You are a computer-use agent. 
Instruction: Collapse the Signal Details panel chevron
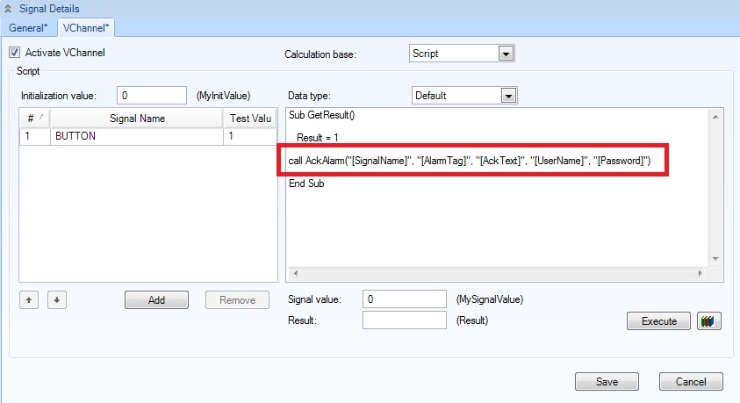point(9,8)
